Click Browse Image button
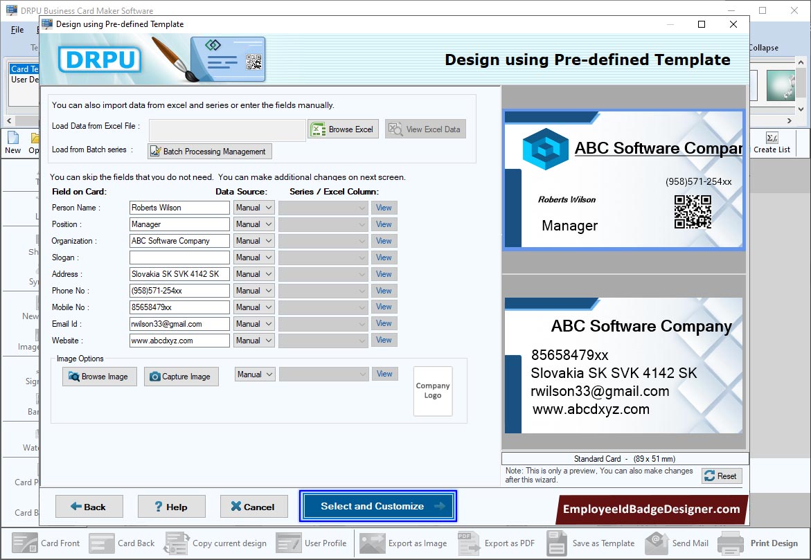 (x=99, y=377)
